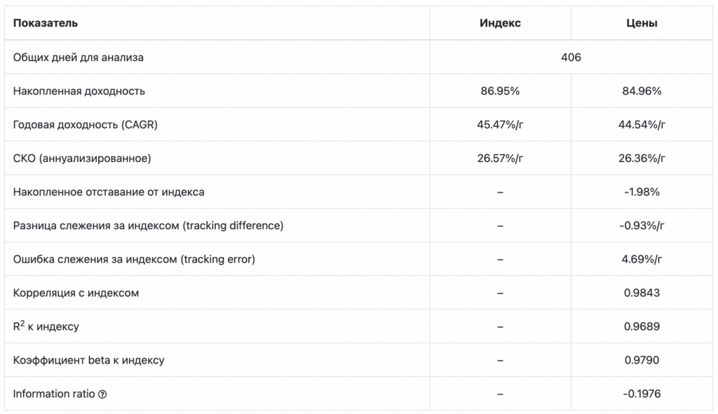This screenshot has height=414, width=718.
Task: Click the index CAGR value 45.47%/г
Action: click(500, 125)
